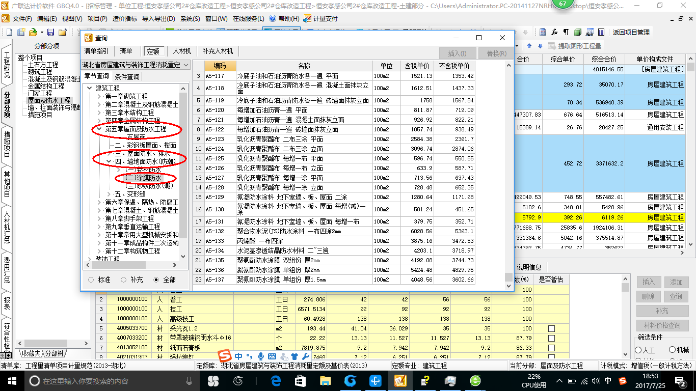The height and width of the screenshot is (391, 696).
Task: Switch to the 条件查询 tab
Action: (x=127, y=77)
